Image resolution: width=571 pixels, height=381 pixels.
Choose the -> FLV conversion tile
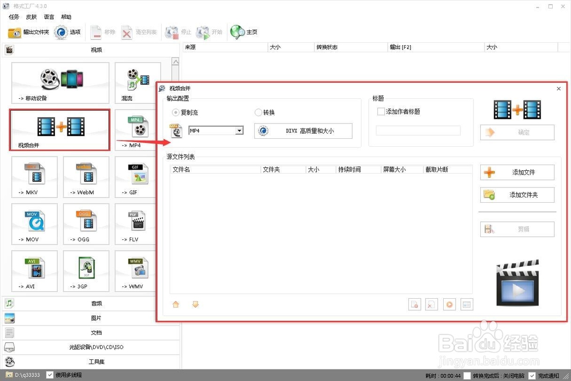click(136, 224)
